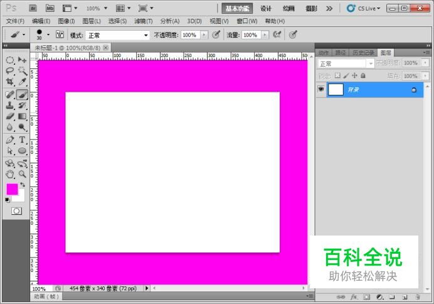Switch to the 路径 panel tab
The width and height of the screenshot is (434, 304).
(x=341, y=53)
